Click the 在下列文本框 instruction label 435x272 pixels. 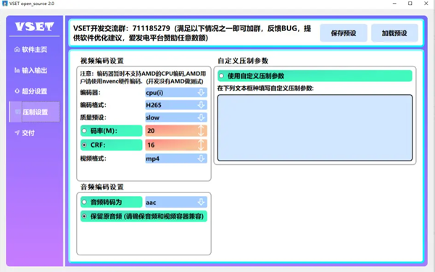click(x=265, y=88)
